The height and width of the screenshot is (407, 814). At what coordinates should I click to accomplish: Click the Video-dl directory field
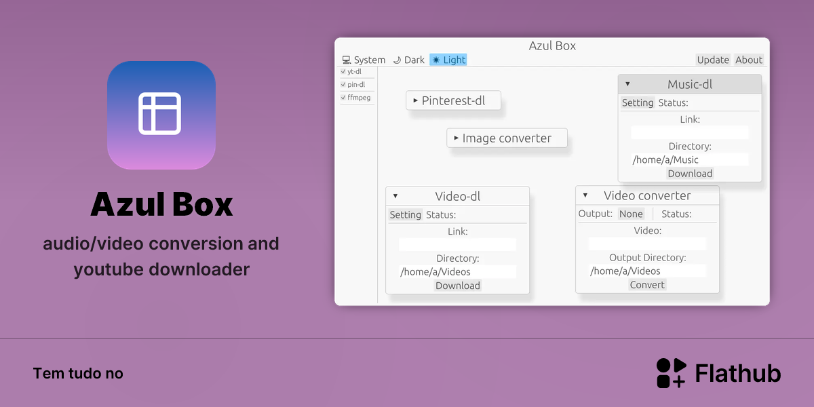(458, 271)
